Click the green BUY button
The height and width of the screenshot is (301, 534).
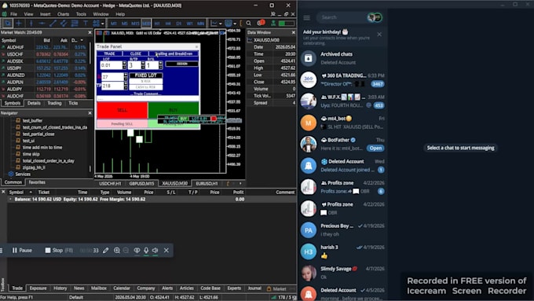(x=174, y=110)
